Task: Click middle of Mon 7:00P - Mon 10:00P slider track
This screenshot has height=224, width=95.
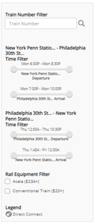Action: tap(42, 94)
